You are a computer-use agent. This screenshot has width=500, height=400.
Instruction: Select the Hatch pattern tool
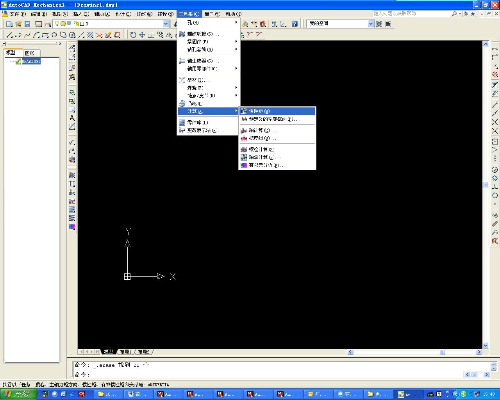pyautogui.click(x=90, y=35)
